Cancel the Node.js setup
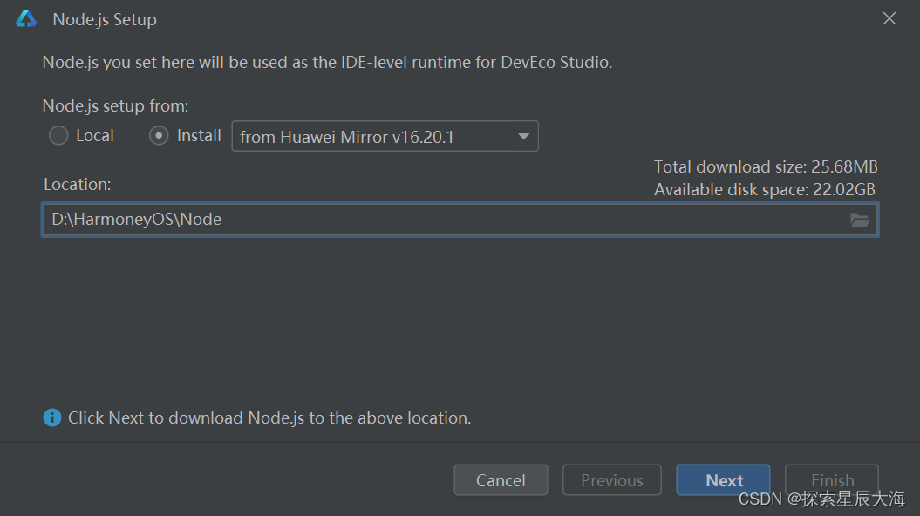Screen dimensions: 920x516 501,480
